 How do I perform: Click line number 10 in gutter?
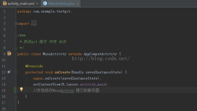pyautogui.click(x=4, y=60)
